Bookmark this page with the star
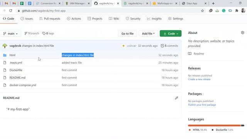The image size is (247, 139). [x=202, y=11]
